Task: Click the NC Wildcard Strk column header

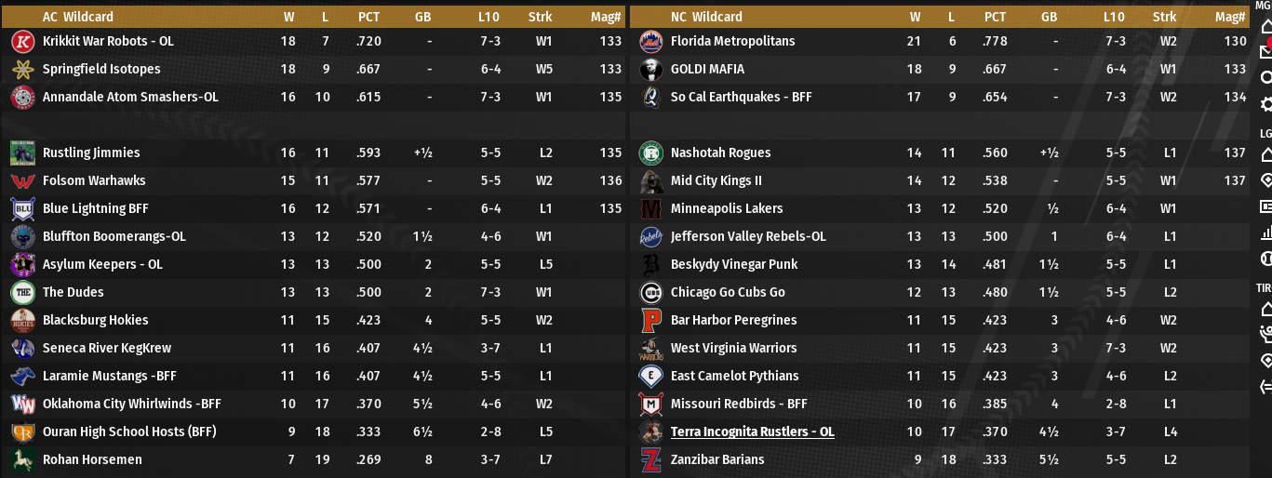Action: (1164, 17)
